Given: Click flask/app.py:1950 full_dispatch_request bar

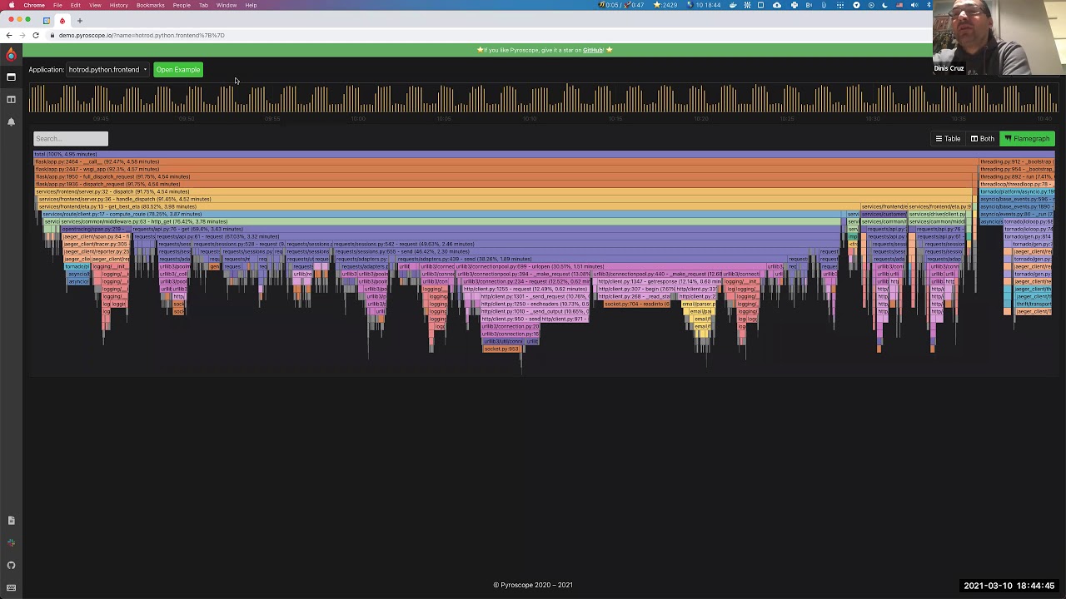Looking at the screenshot, I should click(506, 176).
